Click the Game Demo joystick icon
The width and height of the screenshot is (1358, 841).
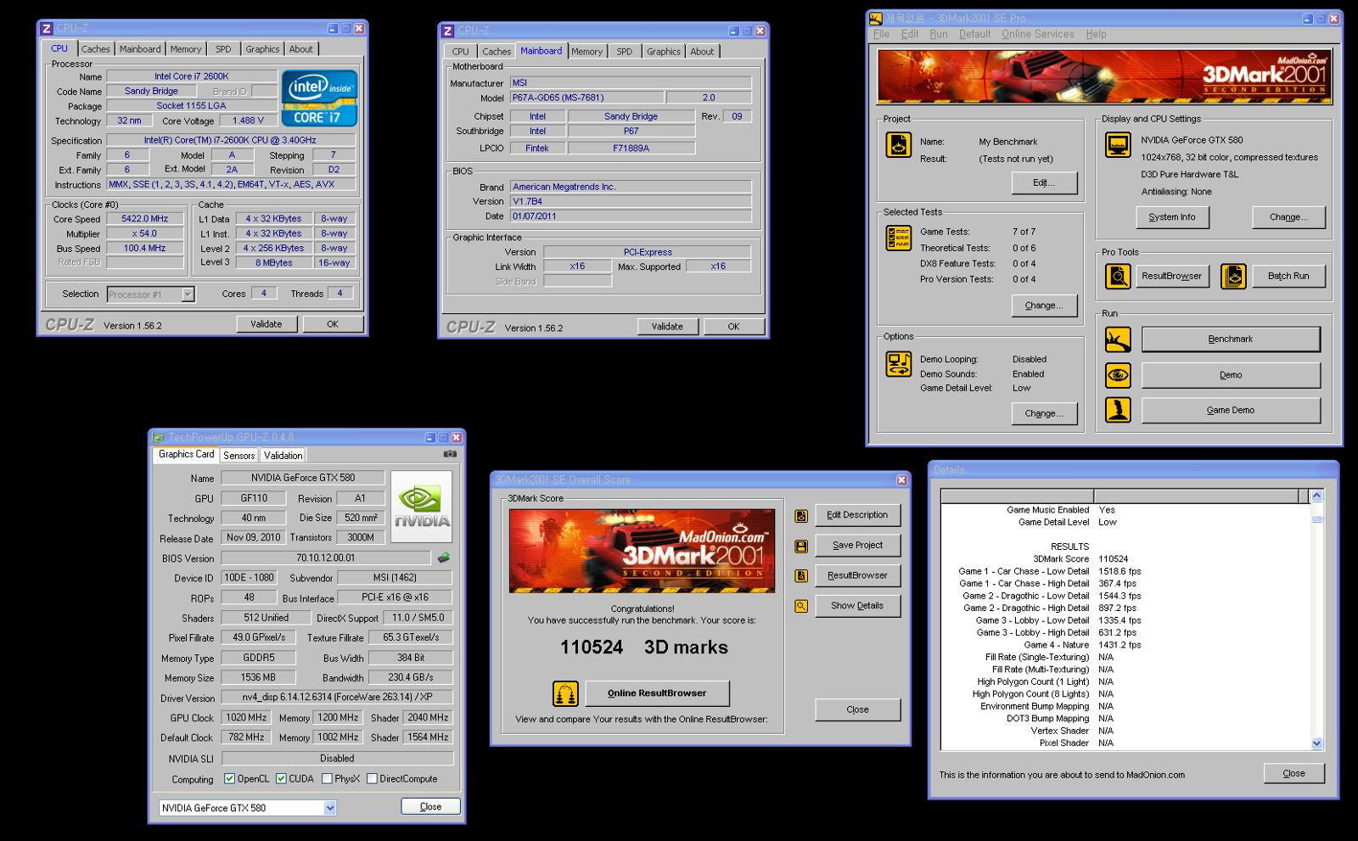(x=1118, y=410)
